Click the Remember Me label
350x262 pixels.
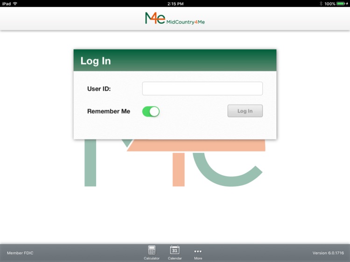click(x=108, y=111)
